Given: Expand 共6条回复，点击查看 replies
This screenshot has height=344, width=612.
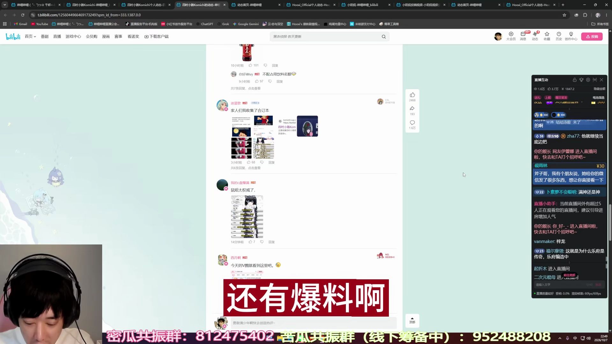Looking at the screenshot, I should pos(245,168).
